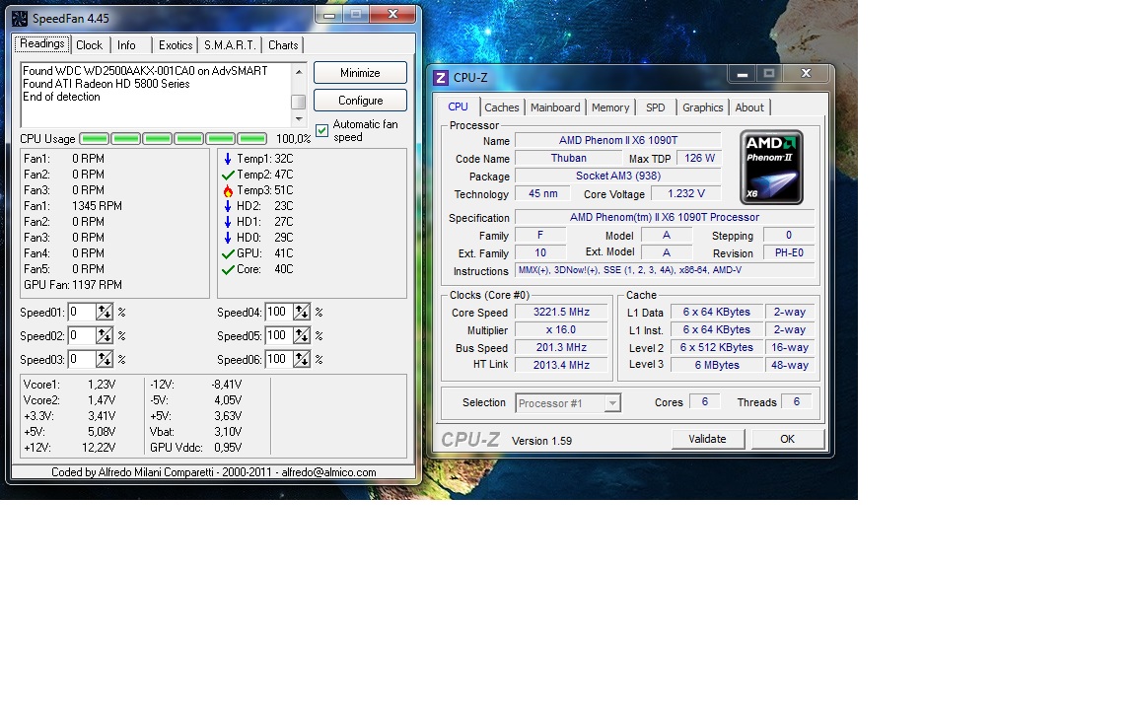Switch to CPU-Z SPD tab
1136x710 pixels.
[x=656, y=107]
